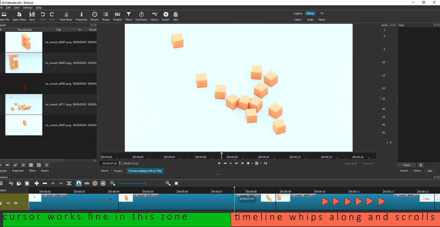The image size is (440, 227).
Task: Expand the player grid options dropdown arrow
Action: [x=261, y=163]
